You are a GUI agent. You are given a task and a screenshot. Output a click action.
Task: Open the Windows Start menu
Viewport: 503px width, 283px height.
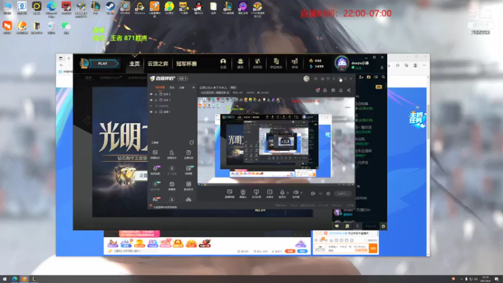pos(4,279)
